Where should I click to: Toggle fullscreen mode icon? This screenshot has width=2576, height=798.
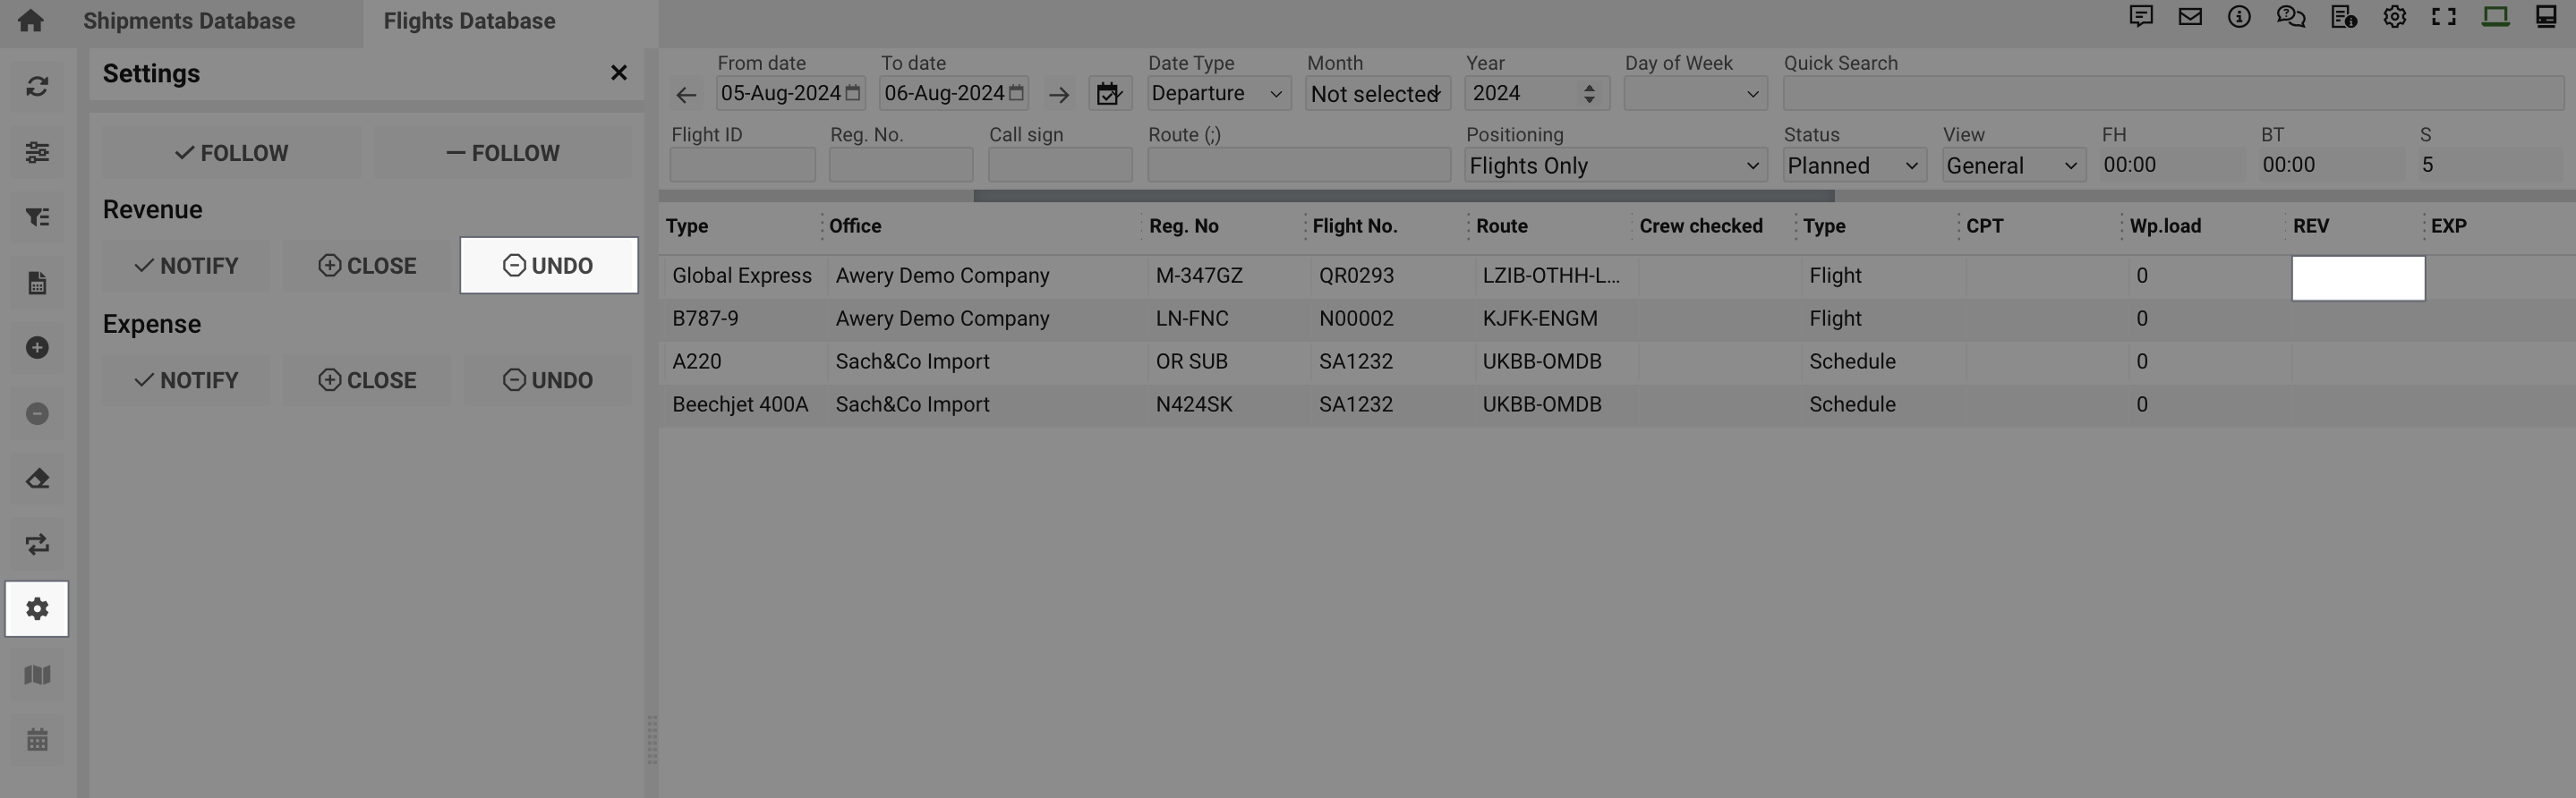2444,17
